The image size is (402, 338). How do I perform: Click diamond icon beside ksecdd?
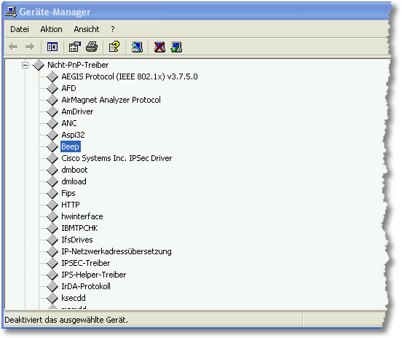(x=52, y=298)
